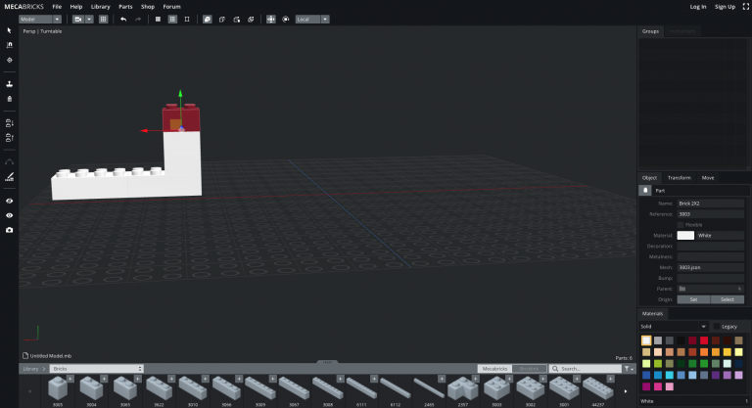Image resolution: width=752 pixels, height=408 pixels.
Task: Click the upper eye visibility icon in sidebar
Action: (9, 201)
